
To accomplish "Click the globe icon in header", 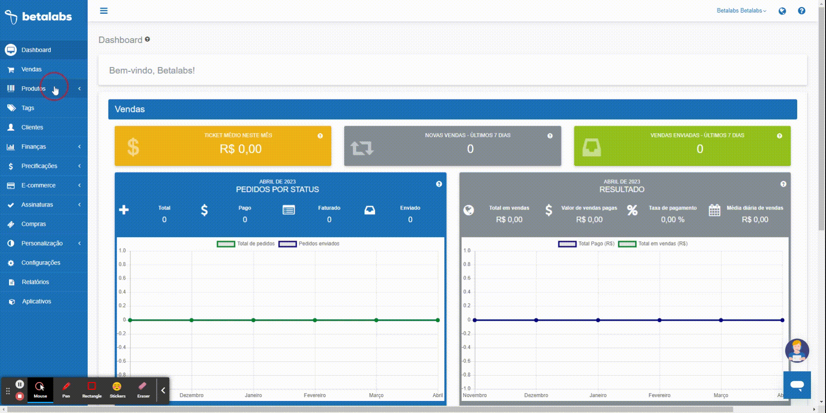I will [x=782, y=11].
